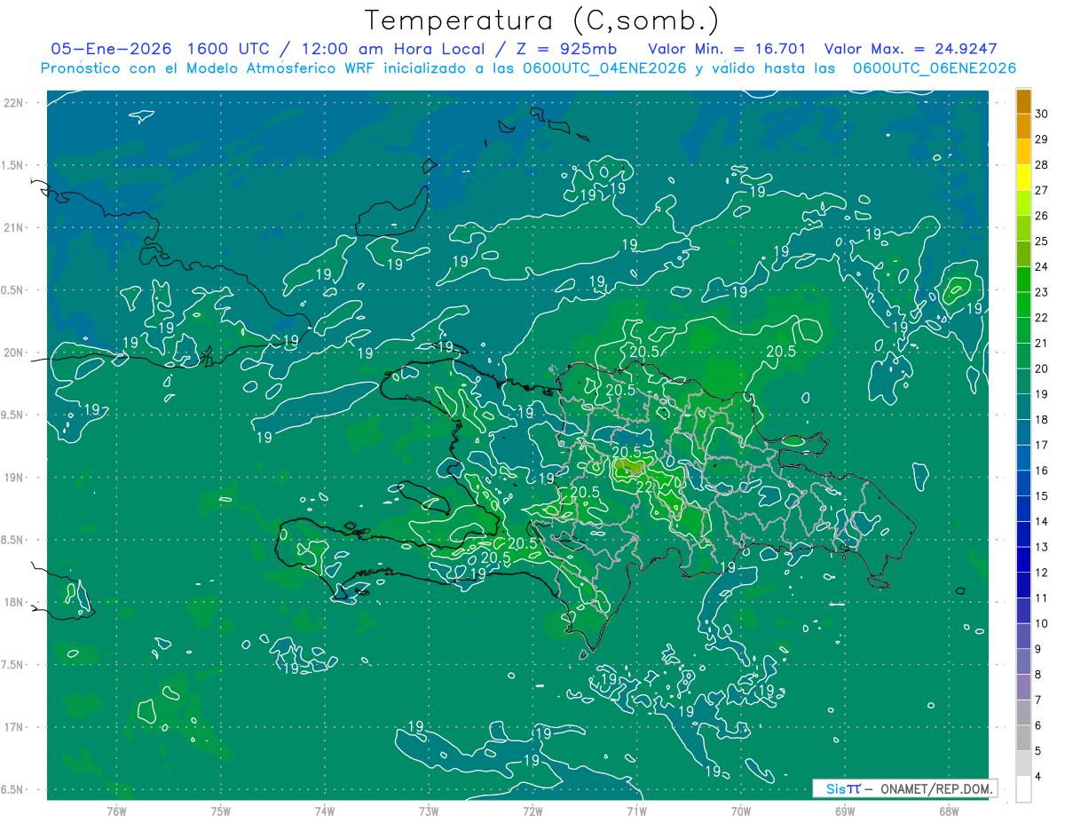Select the "Valor Min. = 16.701" text

pos(727,49)
